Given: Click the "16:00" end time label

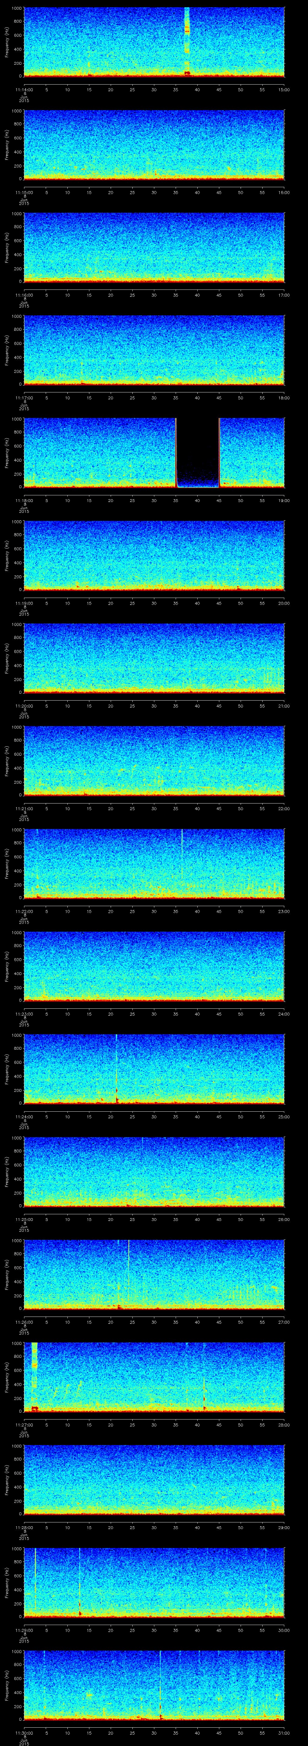Looking at the screenshot, I should click(284, 193).
